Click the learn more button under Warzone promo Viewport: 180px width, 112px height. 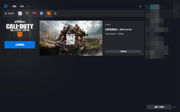pyautogui.click(x=123, y=52)
